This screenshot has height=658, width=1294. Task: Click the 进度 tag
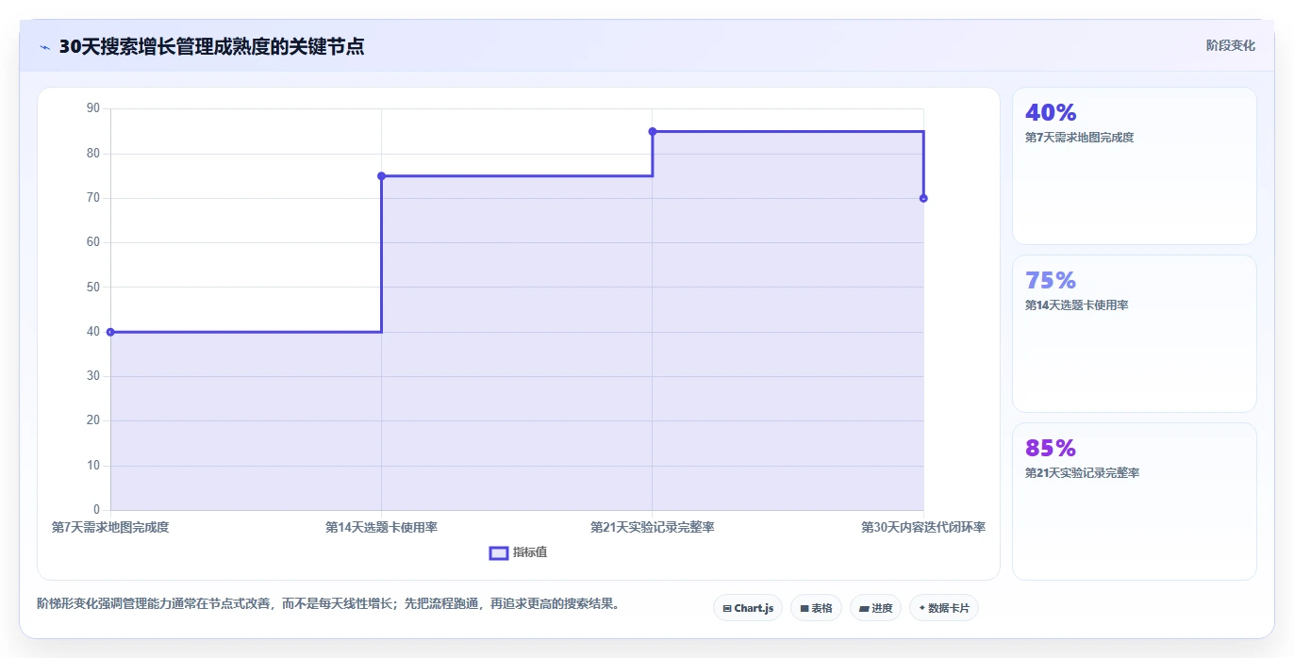[x=875, y=608]
